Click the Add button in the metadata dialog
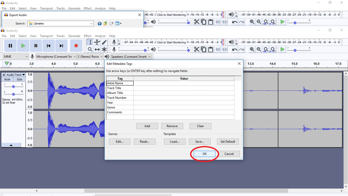348x196 pixels. [147, 126]
